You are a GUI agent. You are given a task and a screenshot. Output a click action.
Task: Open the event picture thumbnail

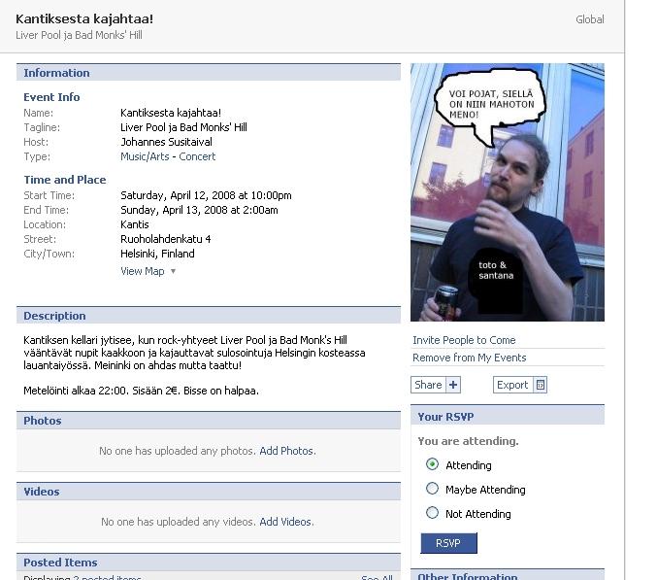coord(508,192)
